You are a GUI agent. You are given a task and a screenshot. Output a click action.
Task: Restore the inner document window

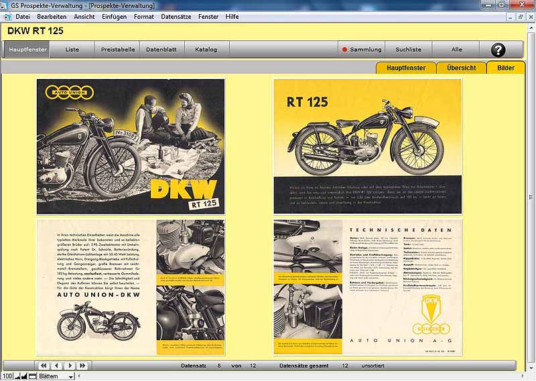point(521,17)
